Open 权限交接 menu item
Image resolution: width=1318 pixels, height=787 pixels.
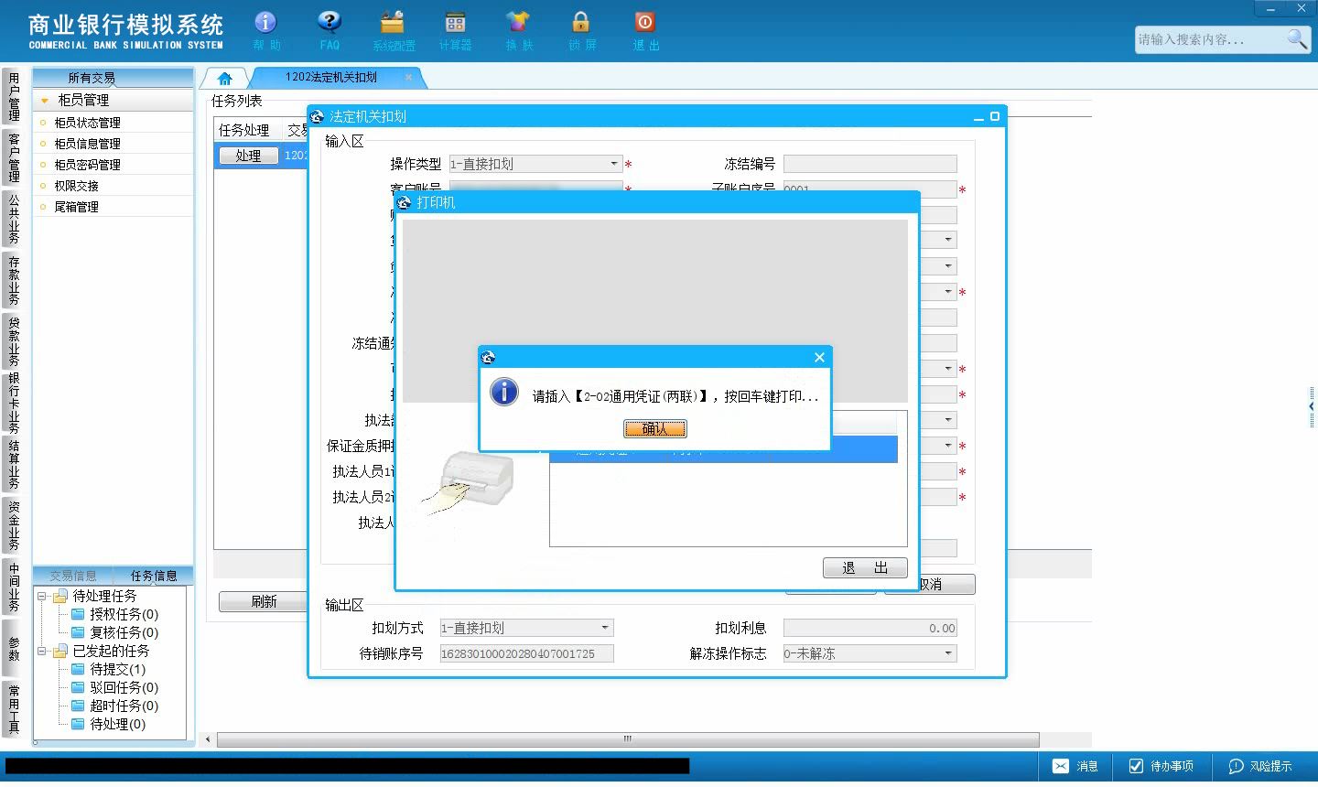[x=113, y=186]
